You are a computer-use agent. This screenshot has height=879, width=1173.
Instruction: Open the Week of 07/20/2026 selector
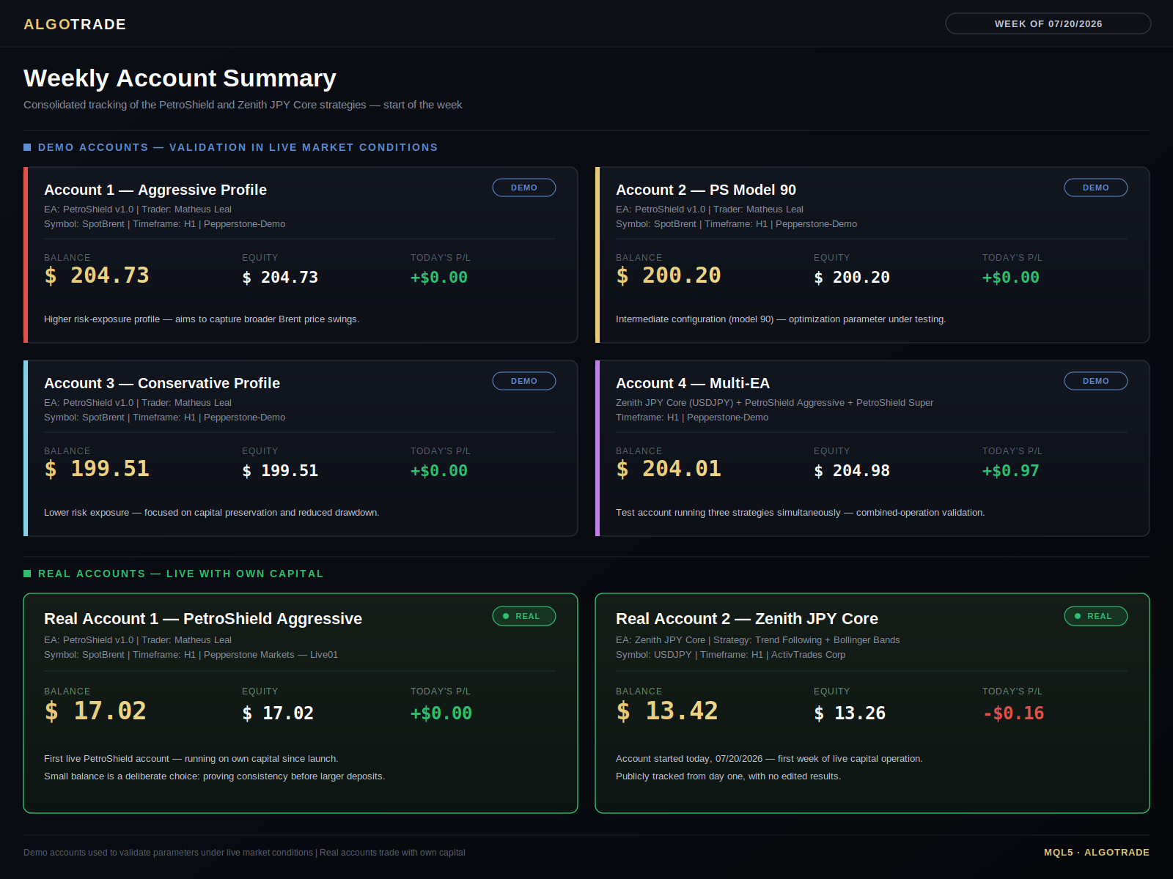(1048, 23)
